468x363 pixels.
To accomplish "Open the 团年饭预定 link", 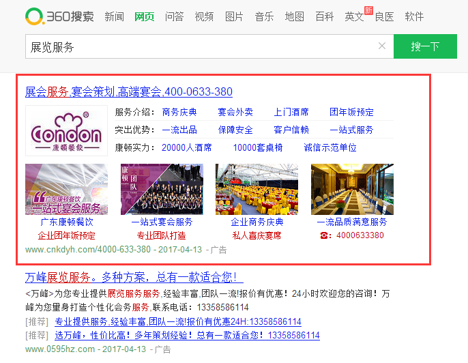I will (x=351, y=112).
